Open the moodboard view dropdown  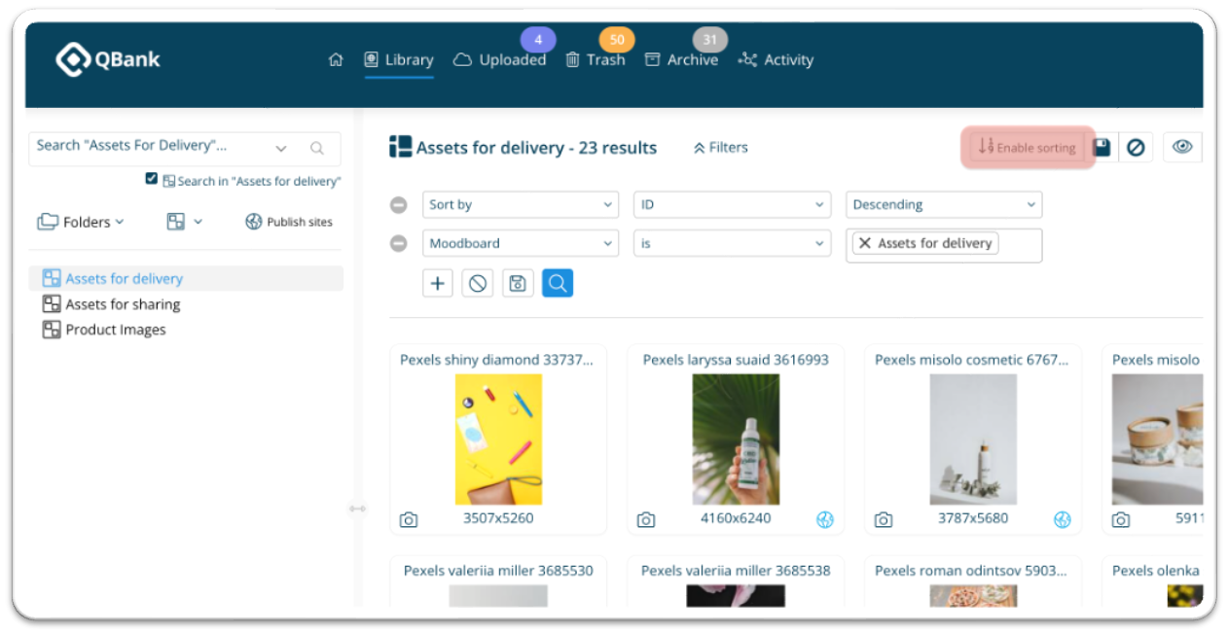(x=184, y=222)
